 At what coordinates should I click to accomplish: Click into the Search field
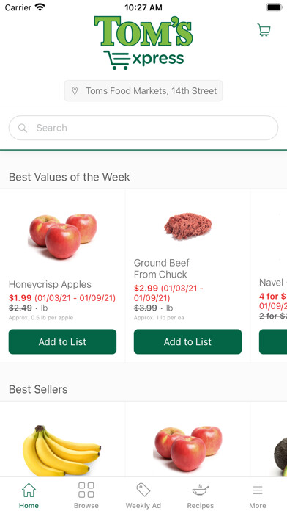pyautogui.click(x=143, y=128)
